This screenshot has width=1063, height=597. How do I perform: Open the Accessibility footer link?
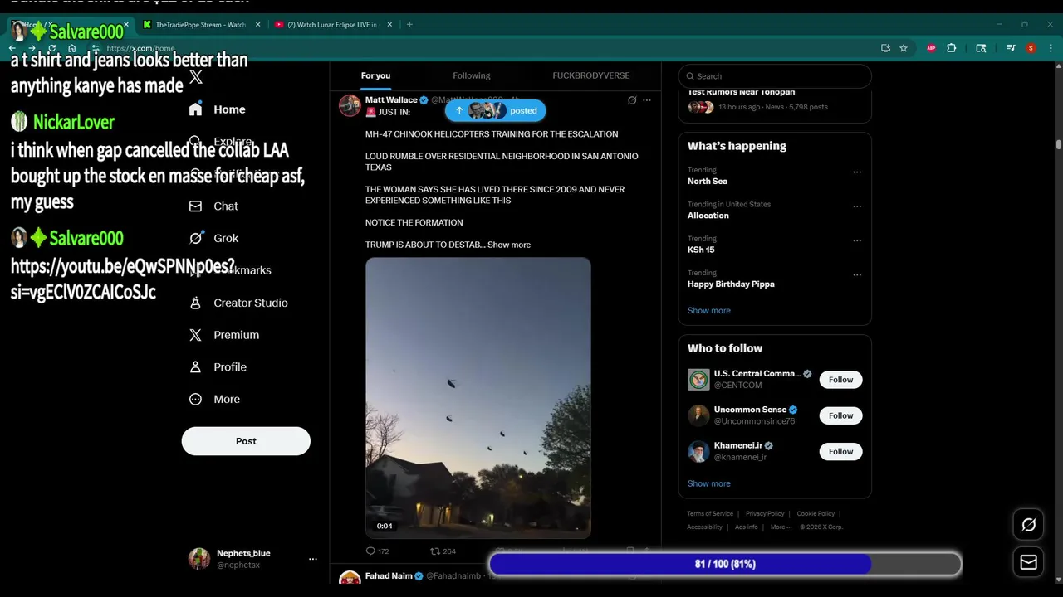coord(704,527)
